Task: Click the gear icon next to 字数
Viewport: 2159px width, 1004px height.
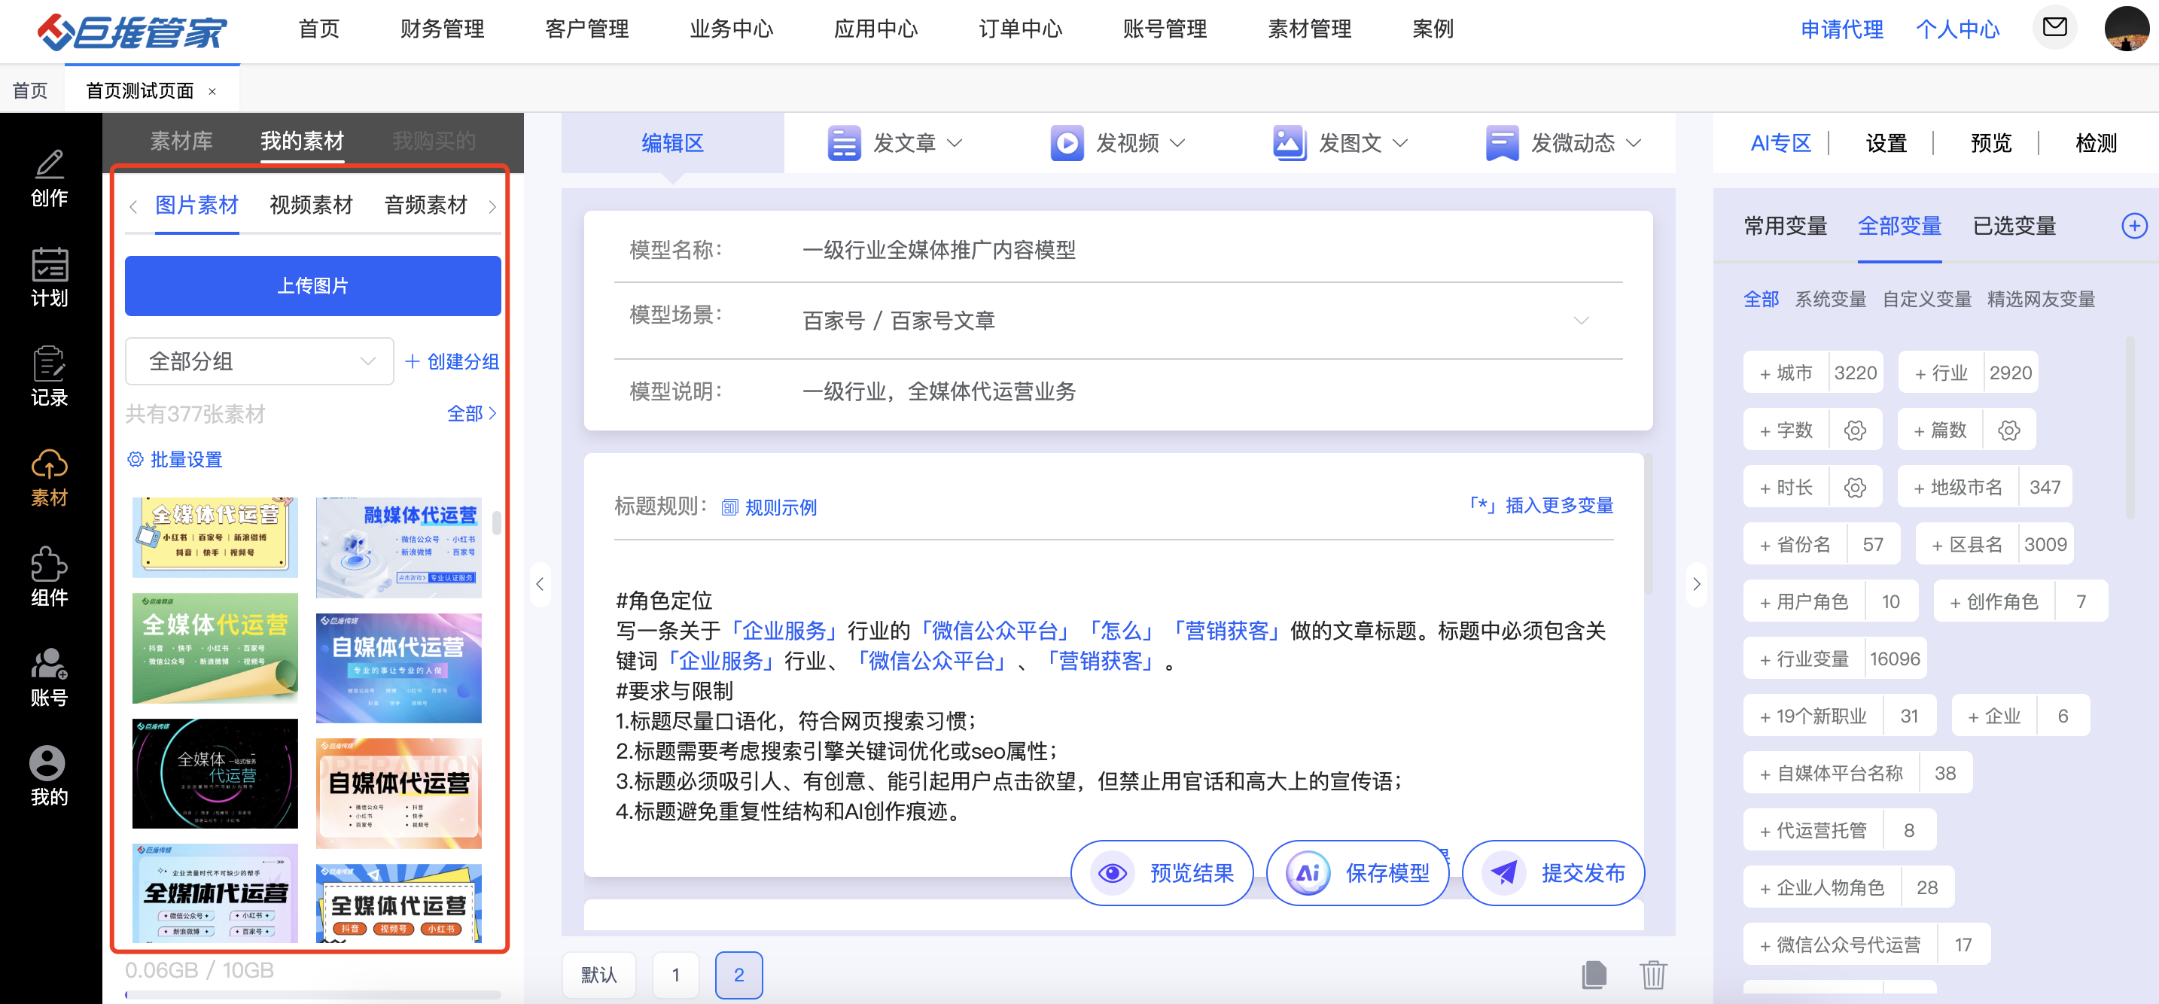Action: click(x=1855, y=431)
